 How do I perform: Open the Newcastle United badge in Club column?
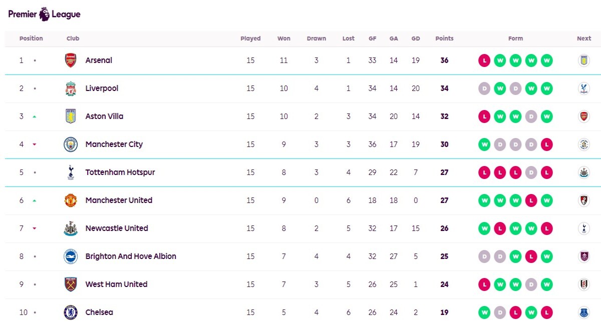(71, 228)
